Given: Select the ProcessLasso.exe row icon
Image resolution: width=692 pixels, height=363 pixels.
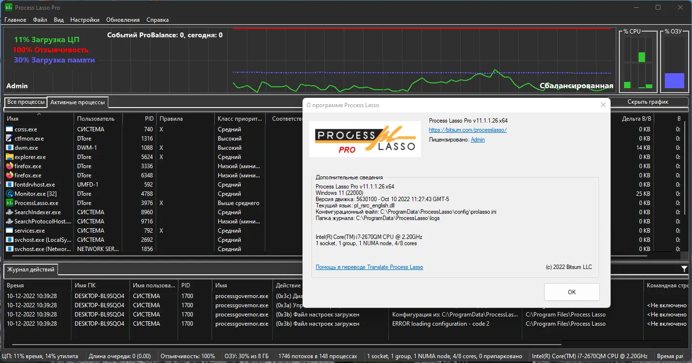Looking at the screenshot, I should pyautogui.click(x=10, y=203).
